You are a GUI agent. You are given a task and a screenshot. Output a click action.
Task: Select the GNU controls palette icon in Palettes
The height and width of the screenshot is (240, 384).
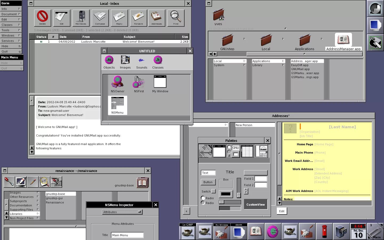coord(233,151)
